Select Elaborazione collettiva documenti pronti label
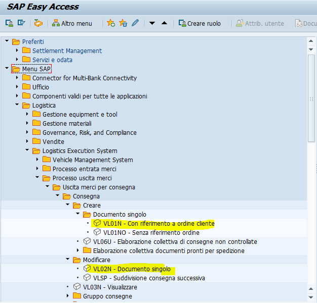This screenshot has width=317, height=303. tap(169, 251)
